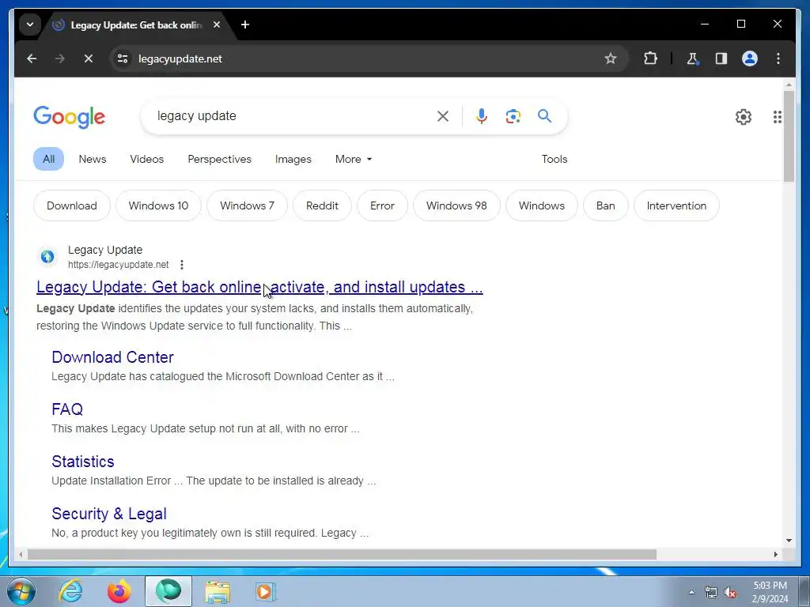The width and height of the screenshot is (810, 607).
Task: Switch to News results
Action: coord(93,159)
